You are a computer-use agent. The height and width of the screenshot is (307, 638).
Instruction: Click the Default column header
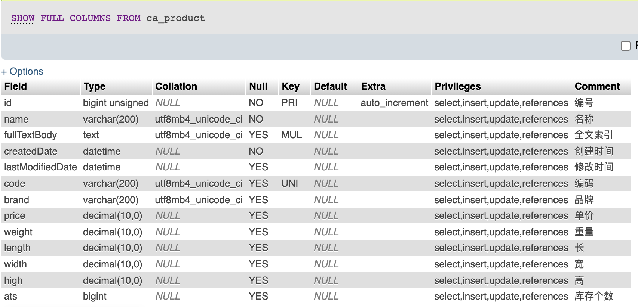tap(330, 86)
